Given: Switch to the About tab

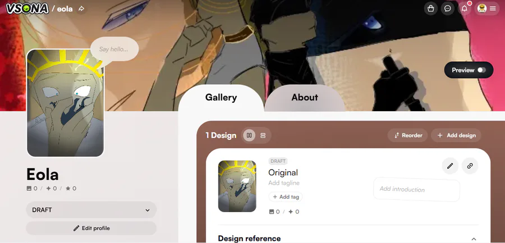Looking at the screenshot, I should [305, 97].
